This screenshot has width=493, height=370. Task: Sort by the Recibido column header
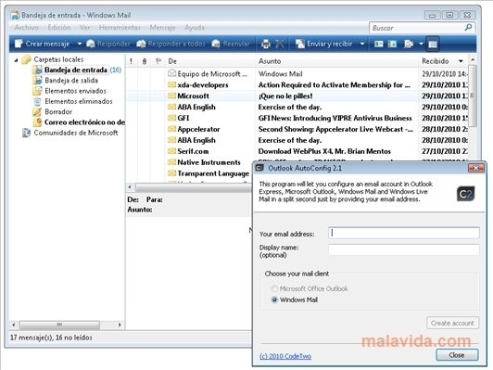[442, 61]
